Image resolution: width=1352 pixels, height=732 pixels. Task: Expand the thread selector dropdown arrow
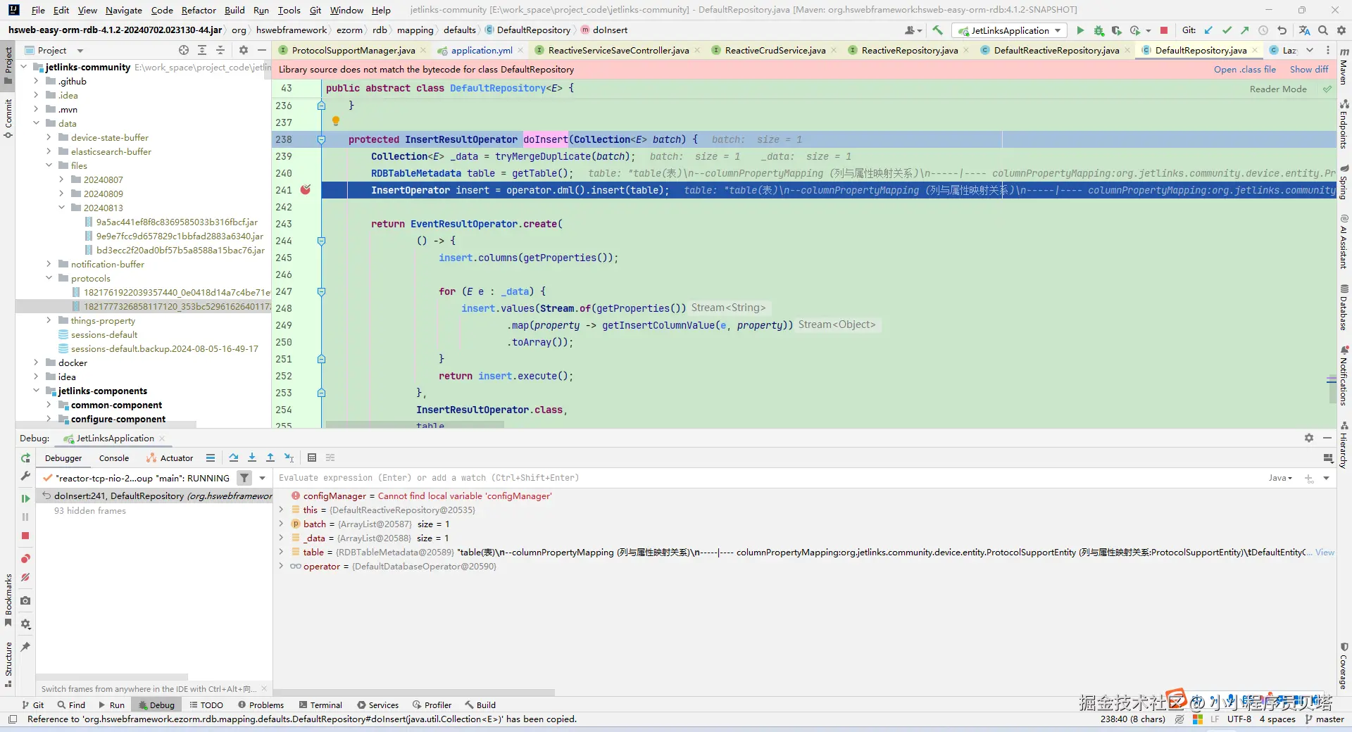pyautogui.click(x=263, y=478)
